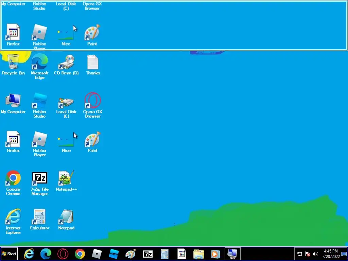Open the Action Center flag icon
This screenshot has width=348, height=261.
pyautogui.click(x=307, y=254)
